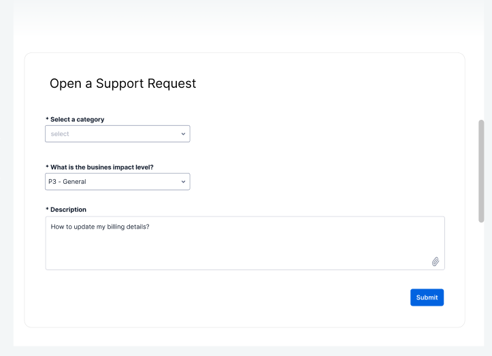Screen dimensions: 492x356
Task: Click asterisk beside Select a category
Action: [x=47, y=118]
